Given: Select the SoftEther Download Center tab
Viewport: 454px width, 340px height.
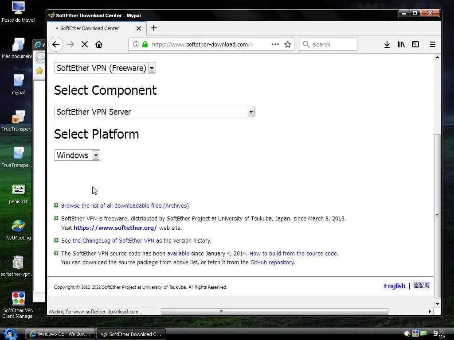Looking at the screenshot, I should point(97,28).
